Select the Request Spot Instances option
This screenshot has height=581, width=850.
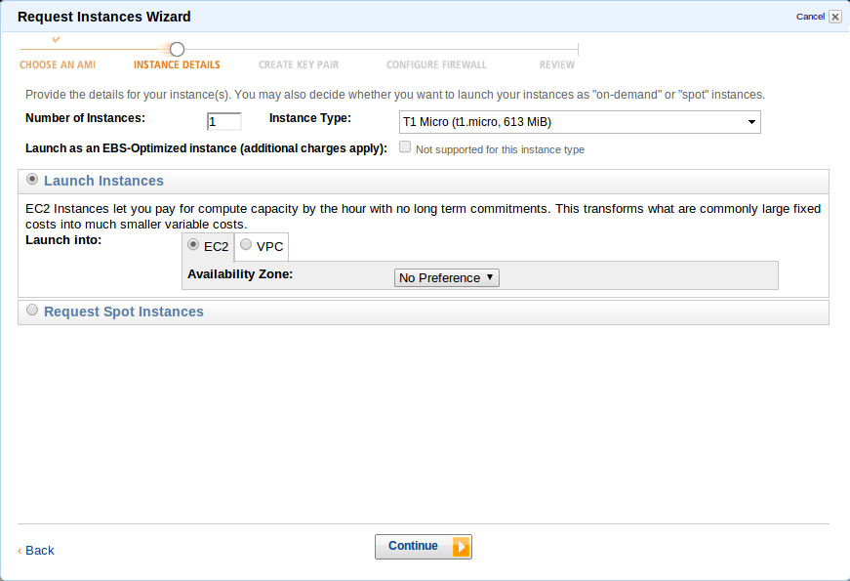tap(33, 311)
